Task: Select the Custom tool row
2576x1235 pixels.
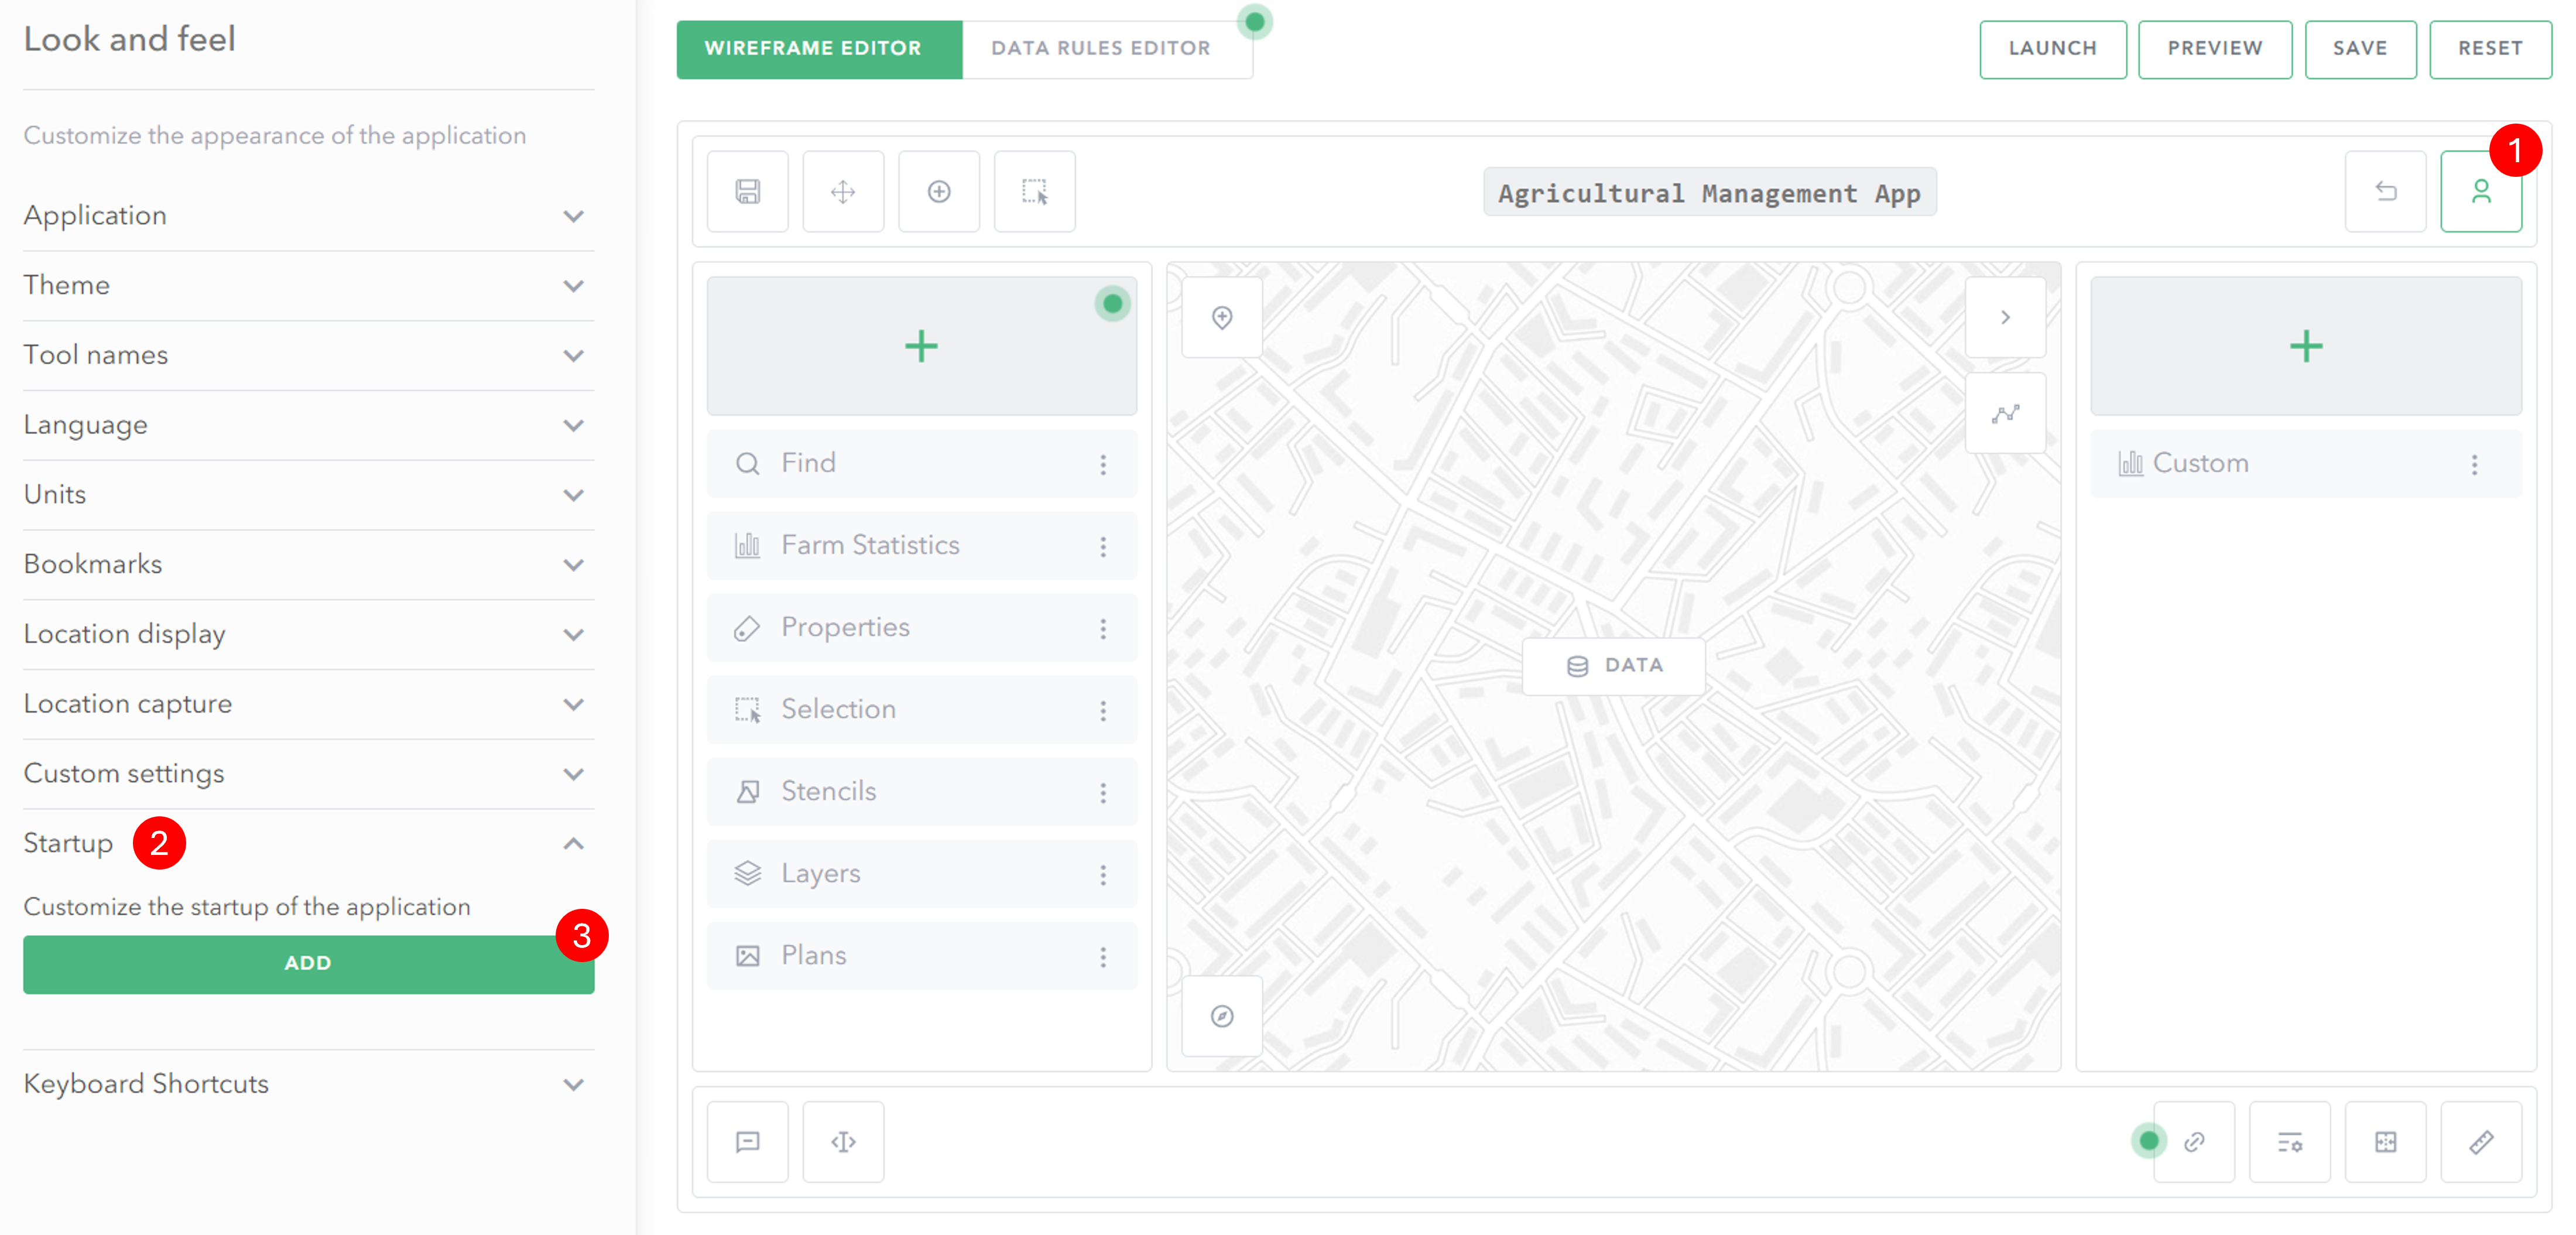Action: coord(2306,464)
